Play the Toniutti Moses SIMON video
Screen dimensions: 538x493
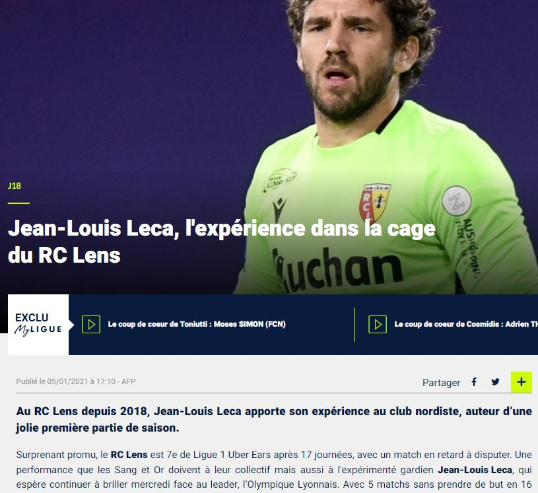[x=91, y=324]
